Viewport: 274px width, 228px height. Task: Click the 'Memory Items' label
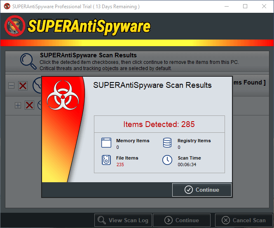pos(133,141)
